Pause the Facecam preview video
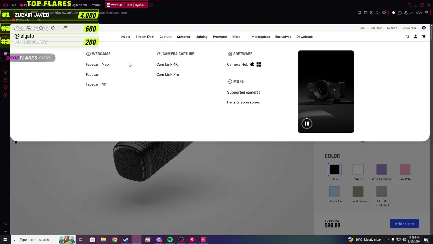Screen dimensions: 433x244 click(307, 124)
